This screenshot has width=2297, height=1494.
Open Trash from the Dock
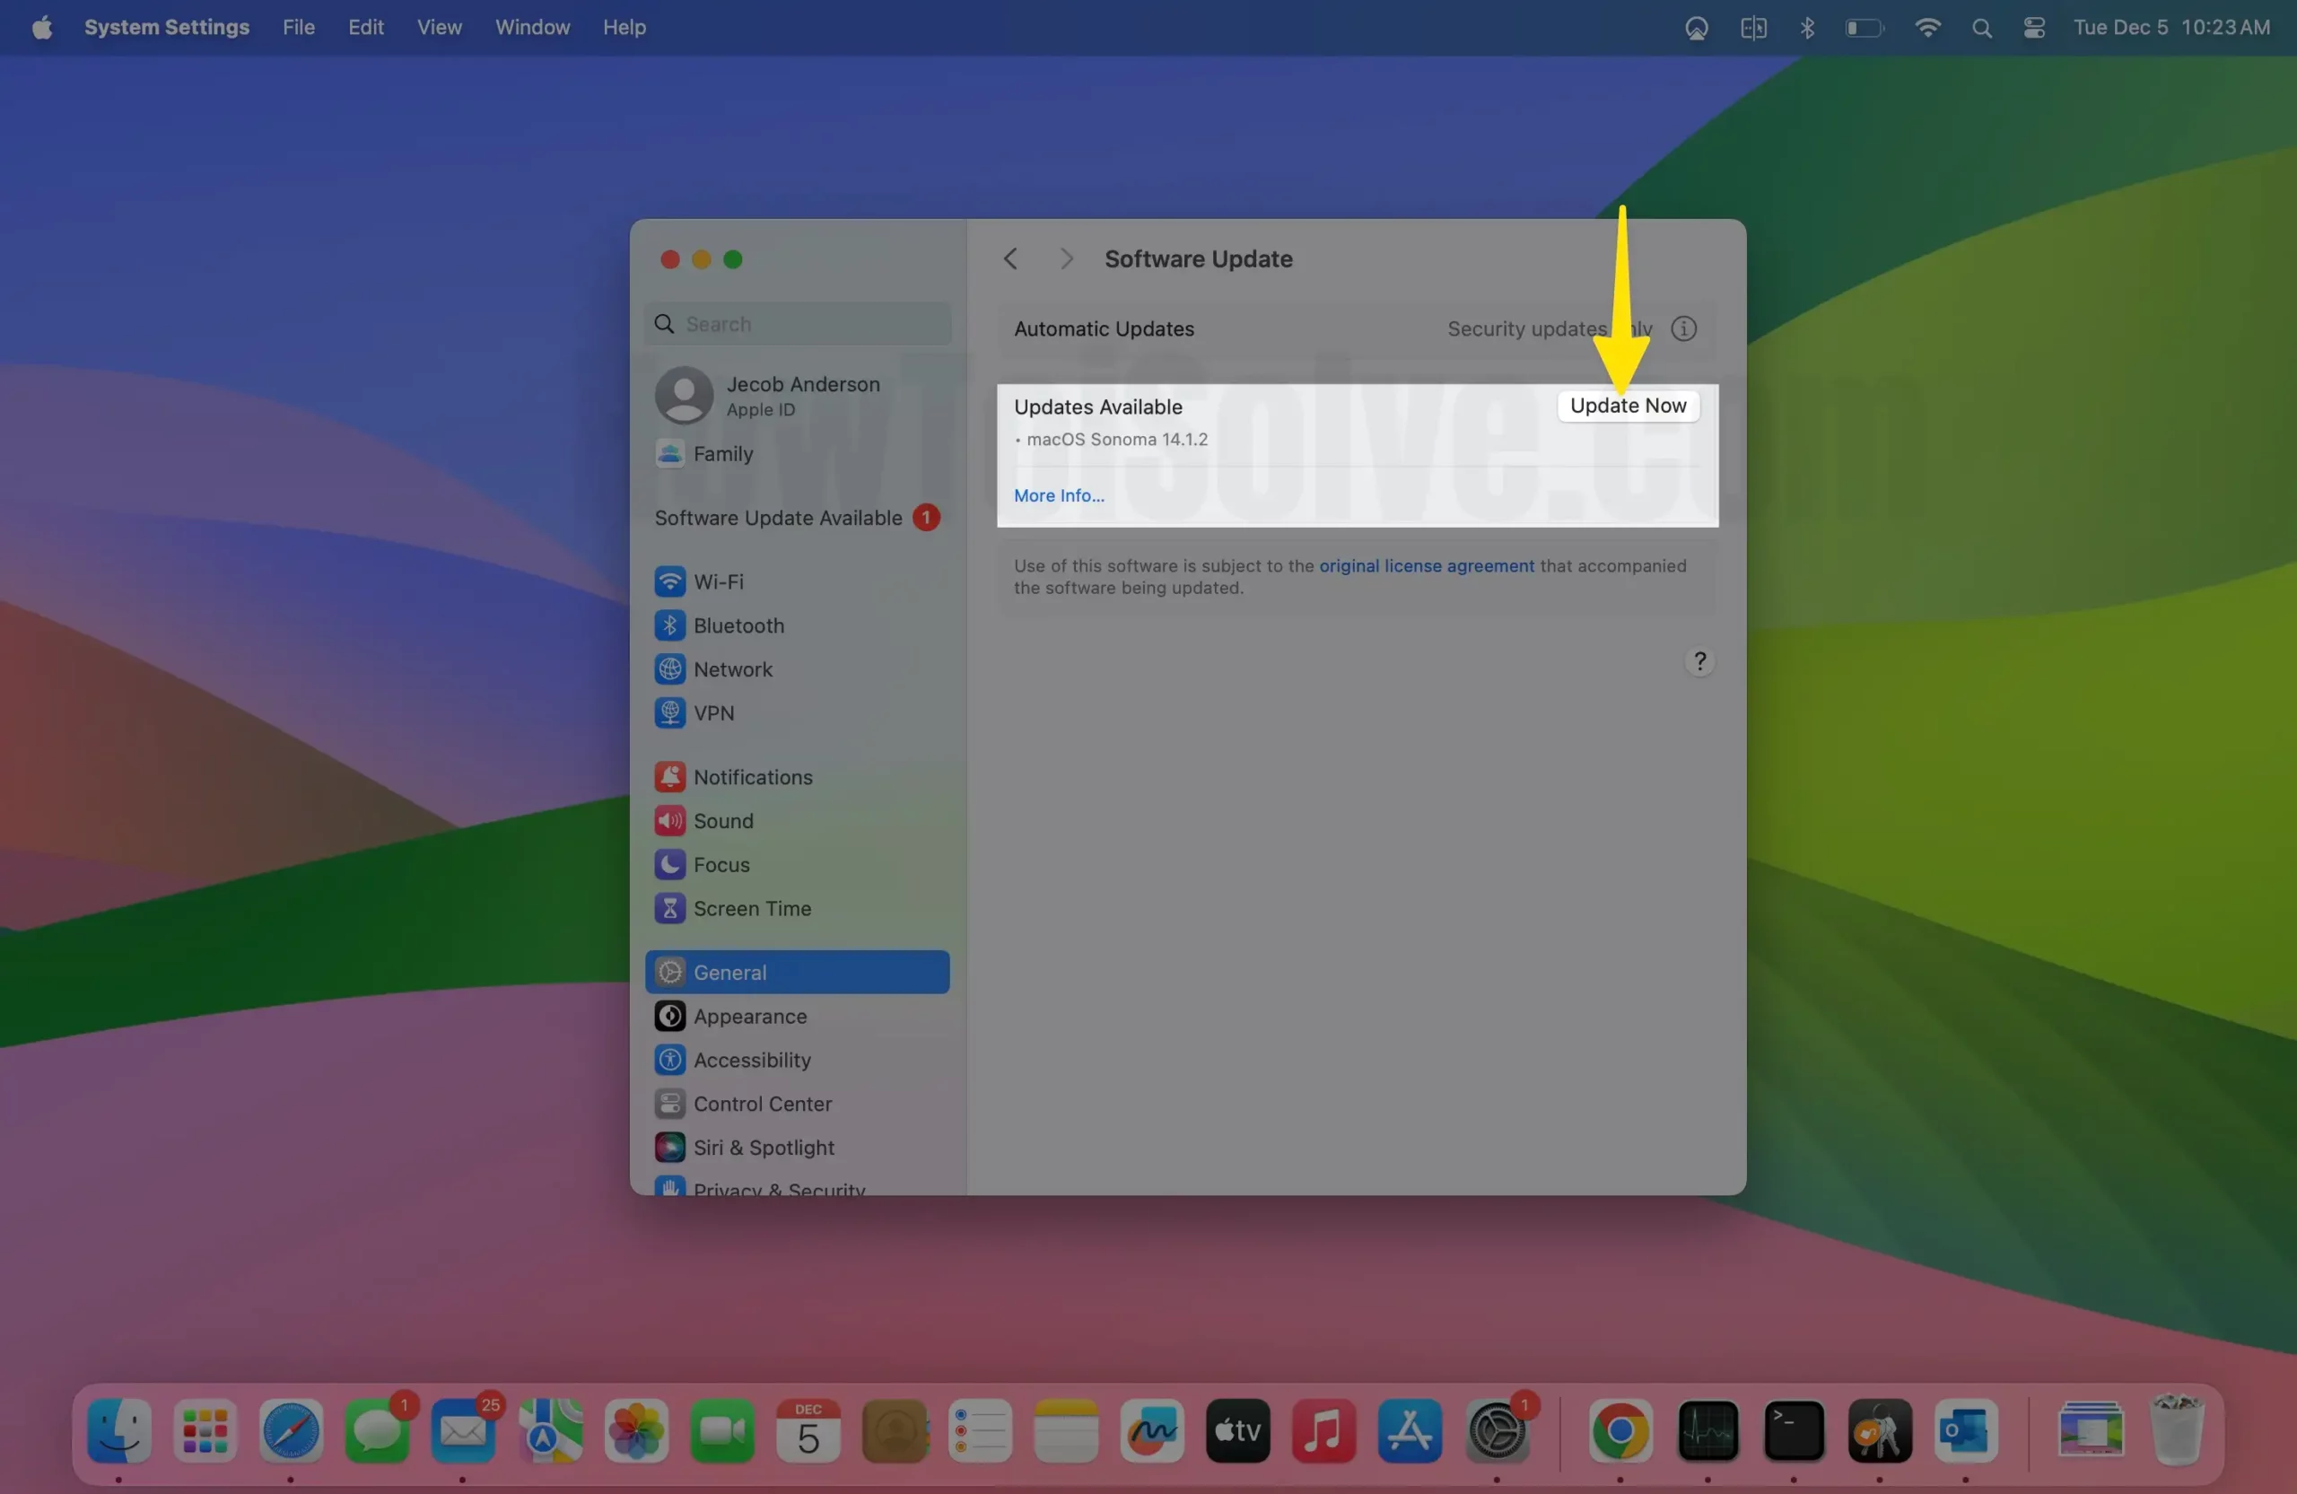[2178, 1431]
